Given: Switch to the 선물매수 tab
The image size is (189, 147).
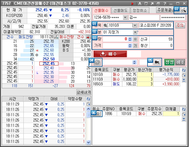Looking at the screenshot, I should [101, 11].
